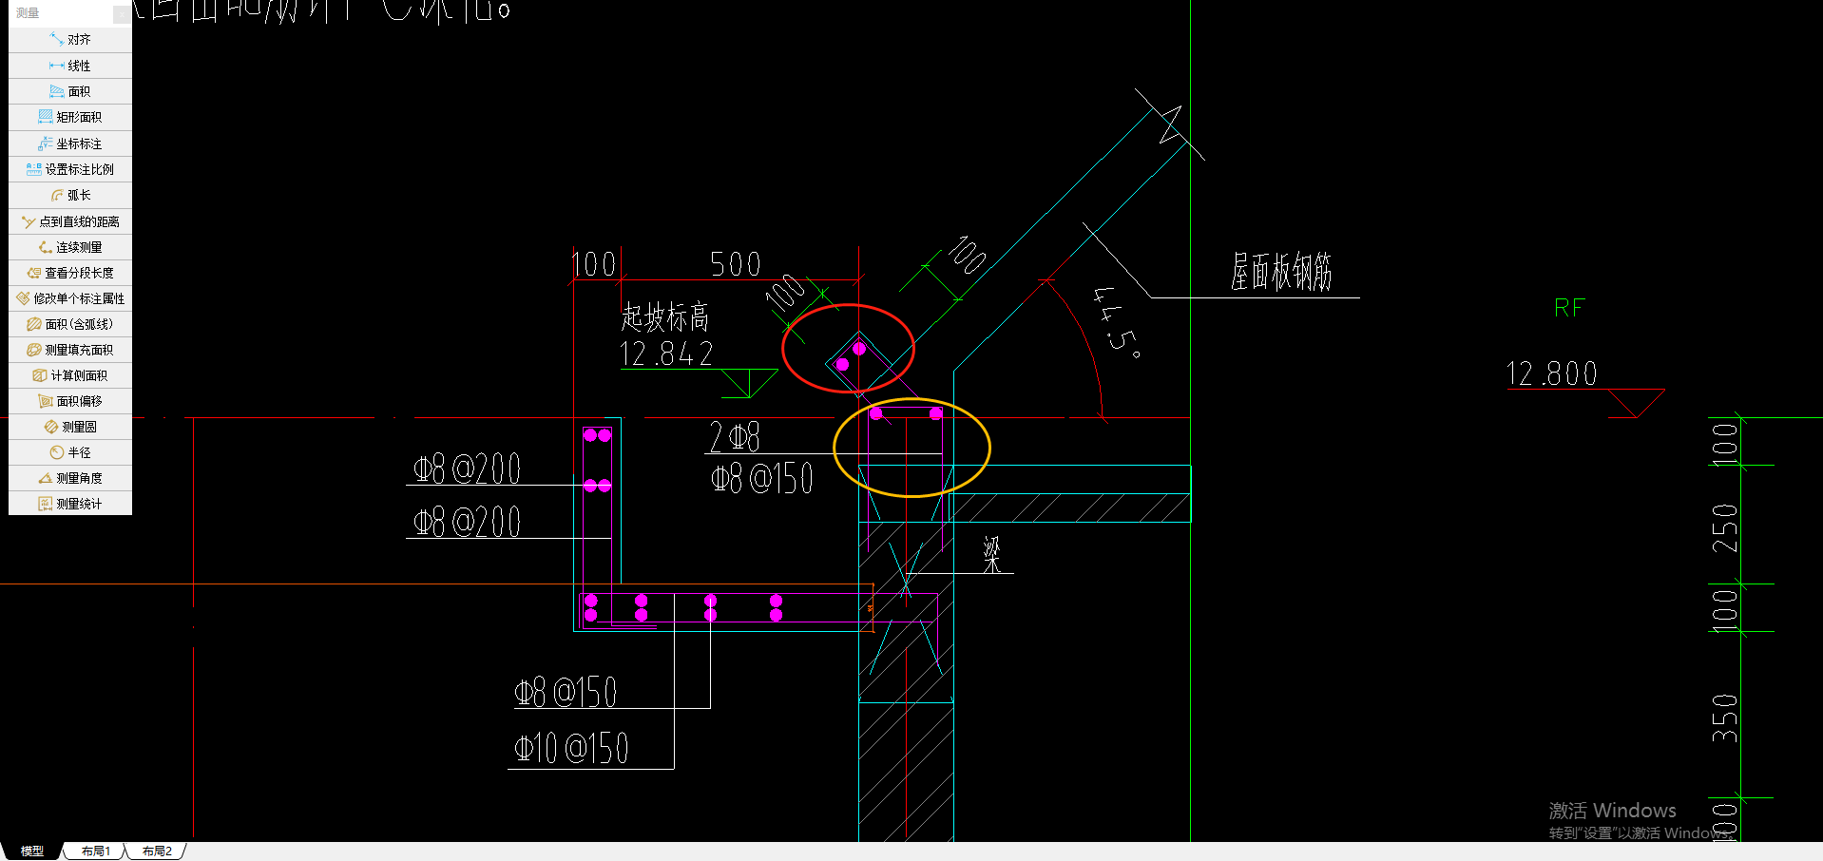Click Φ8@150 label directly below 2Φ8
Viewport: 1823px width, 861px height.
(x=762, y=478)
